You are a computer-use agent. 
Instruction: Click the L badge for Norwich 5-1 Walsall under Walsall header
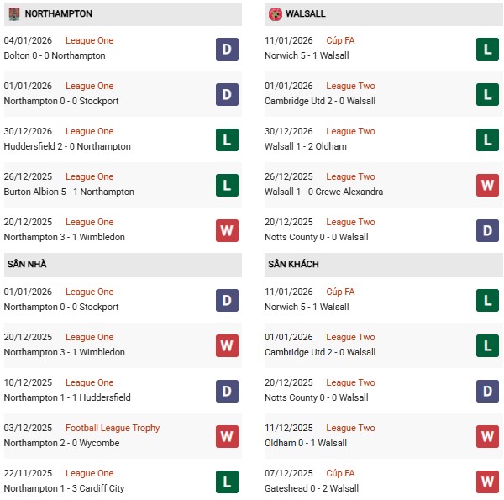click(488, 49)
